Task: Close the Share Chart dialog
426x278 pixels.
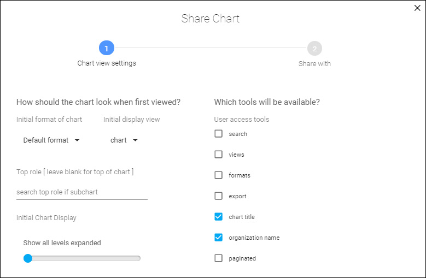Action: tap(417, 8)
